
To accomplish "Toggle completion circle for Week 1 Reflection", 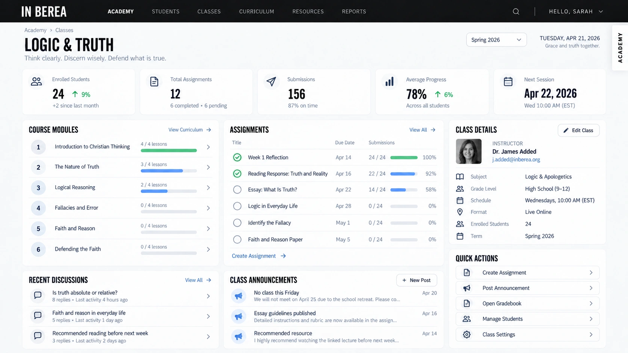I will [237, 158].
